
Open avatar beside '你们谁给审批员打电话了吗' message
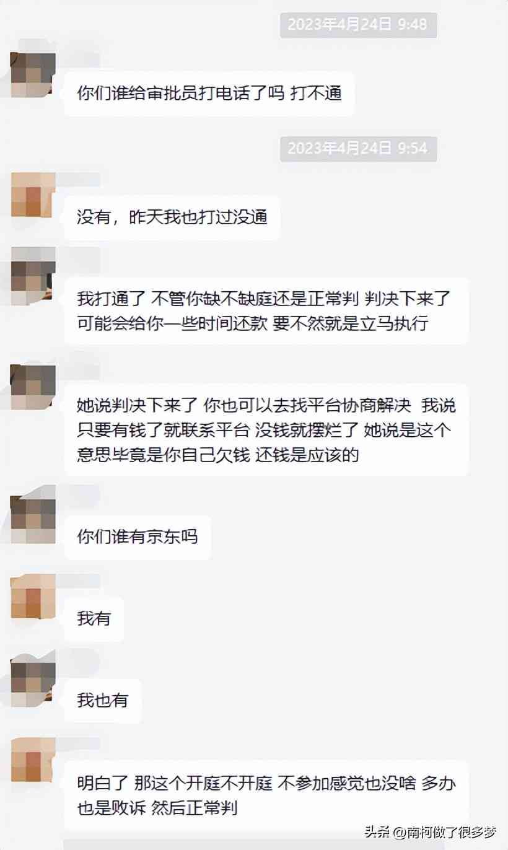tap(33, 75)
